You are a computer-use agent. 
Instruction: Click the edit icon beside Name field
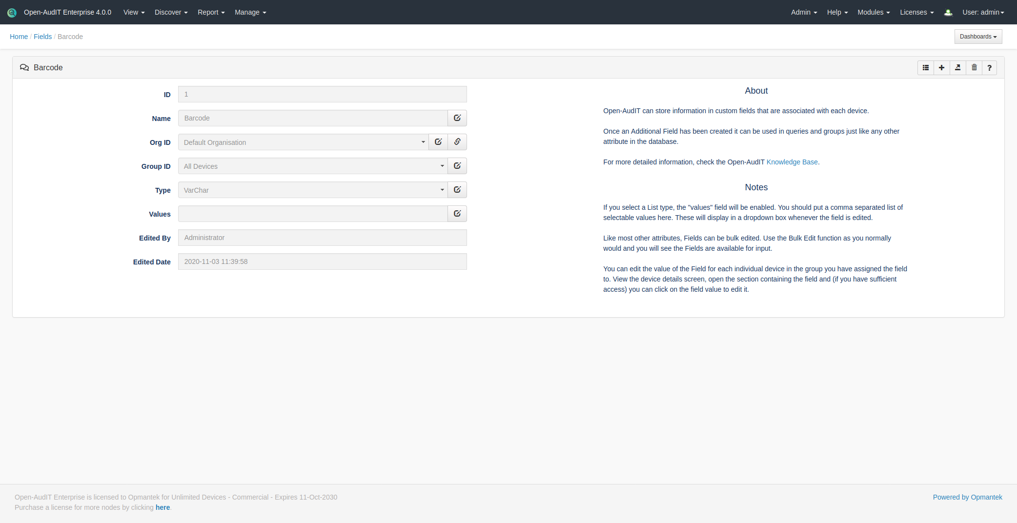pos(457,118)
